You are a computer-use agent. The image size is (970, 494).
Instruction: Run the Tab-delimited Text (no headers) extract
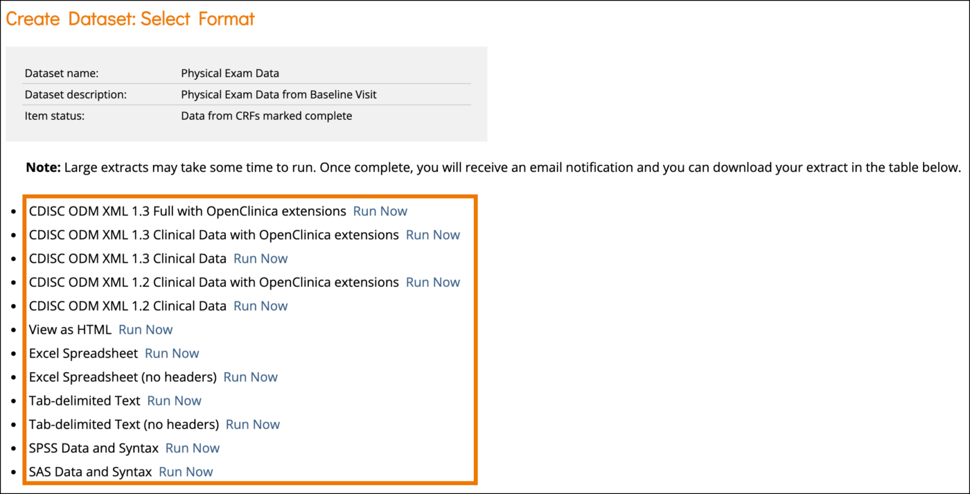coord(252,424)
